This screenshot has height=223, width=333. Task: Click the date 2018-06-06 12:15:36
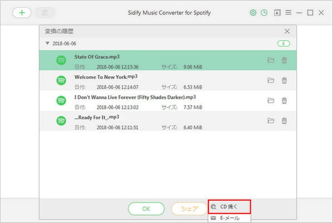118,67
